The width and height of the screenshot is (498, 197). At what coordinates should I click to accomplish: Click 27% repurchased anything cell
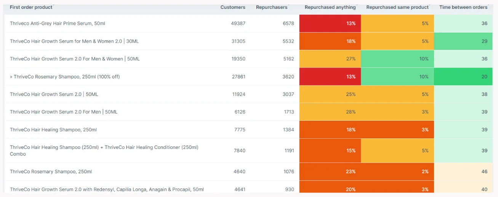[330, 59]
